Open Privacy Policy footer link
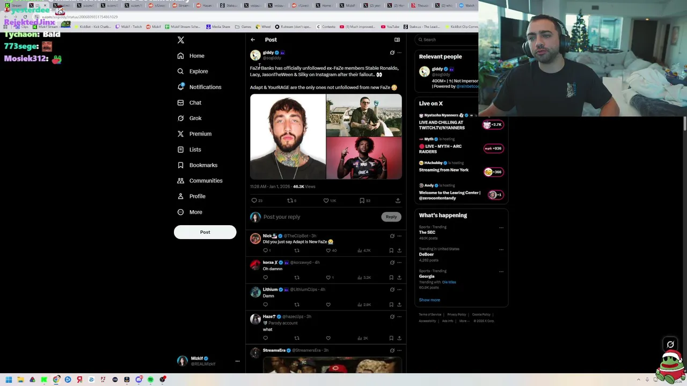Image resolution: width=687 pixels, height=386 pixels. 457,315
